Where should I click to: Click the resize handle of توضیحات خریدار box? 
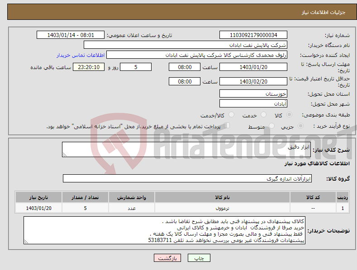(26, 242)
